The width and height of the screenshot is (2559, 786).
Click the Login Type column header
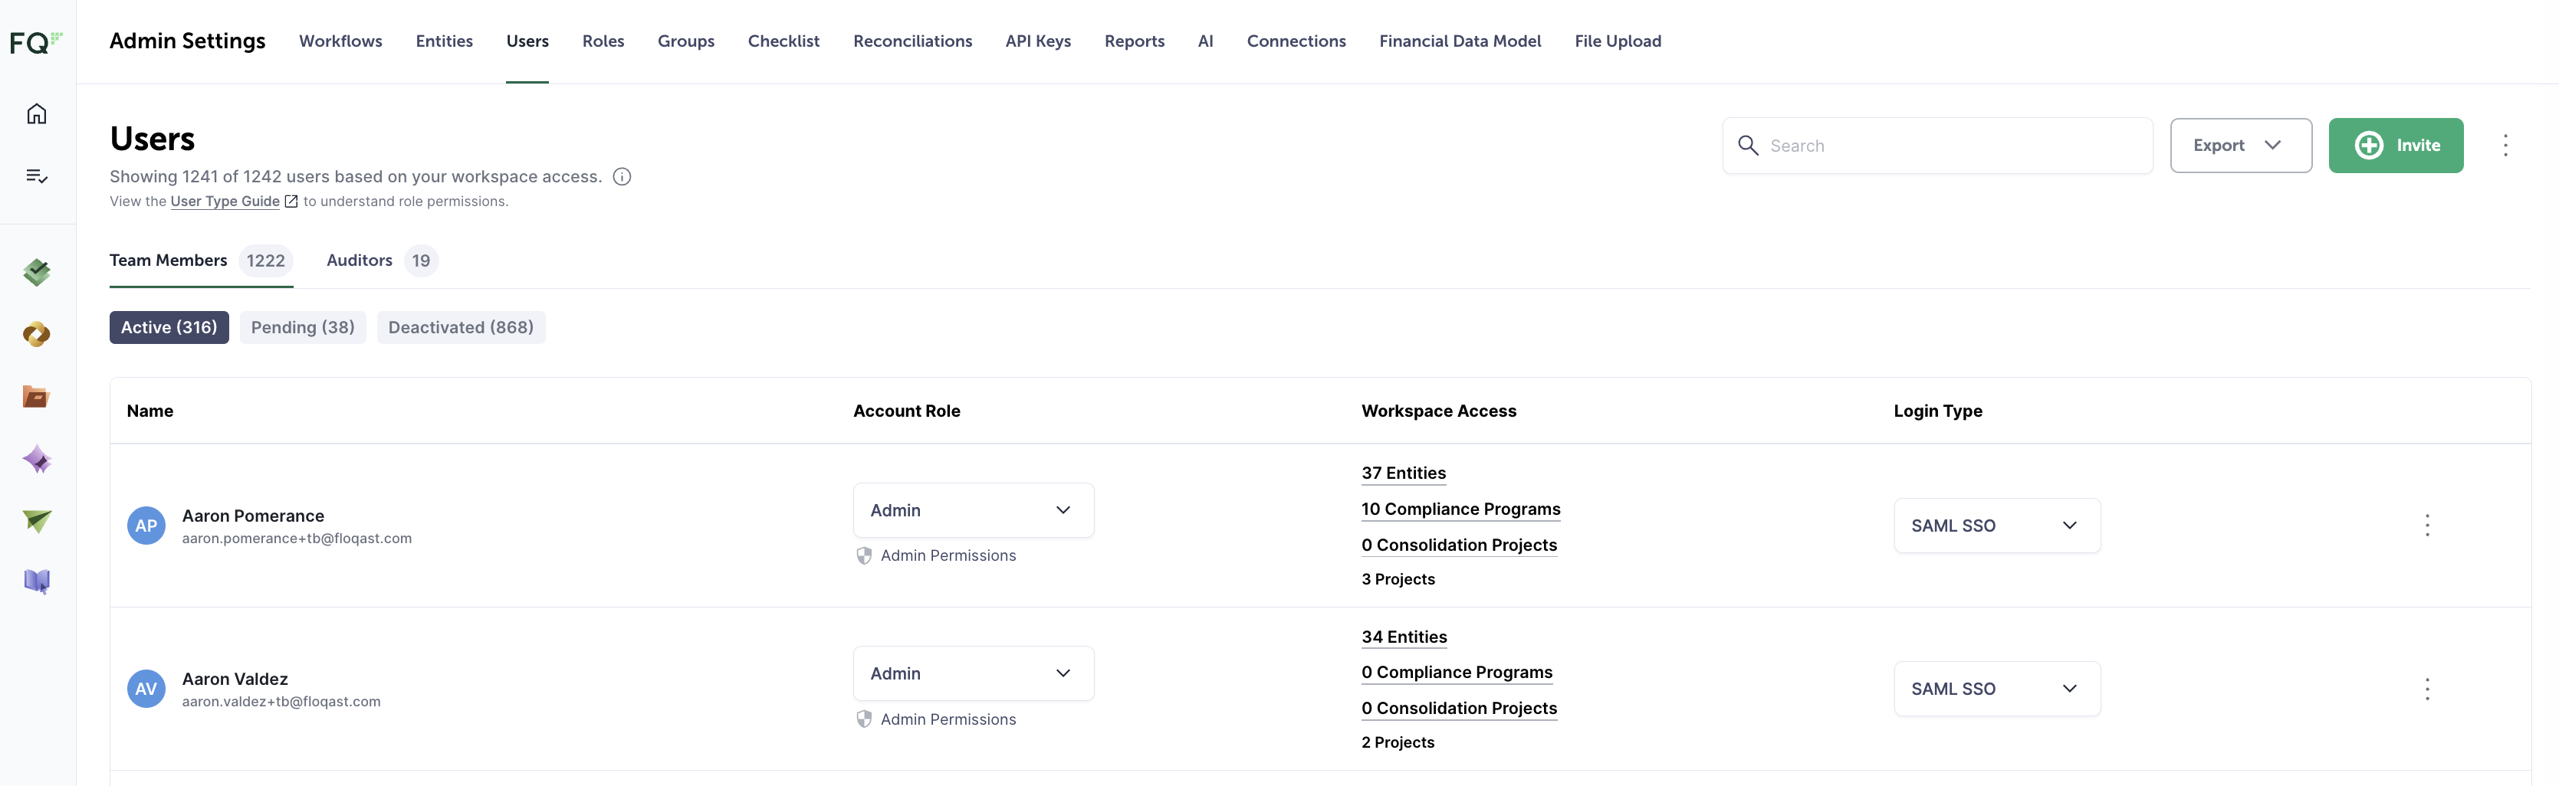[x=1937, y=411]
